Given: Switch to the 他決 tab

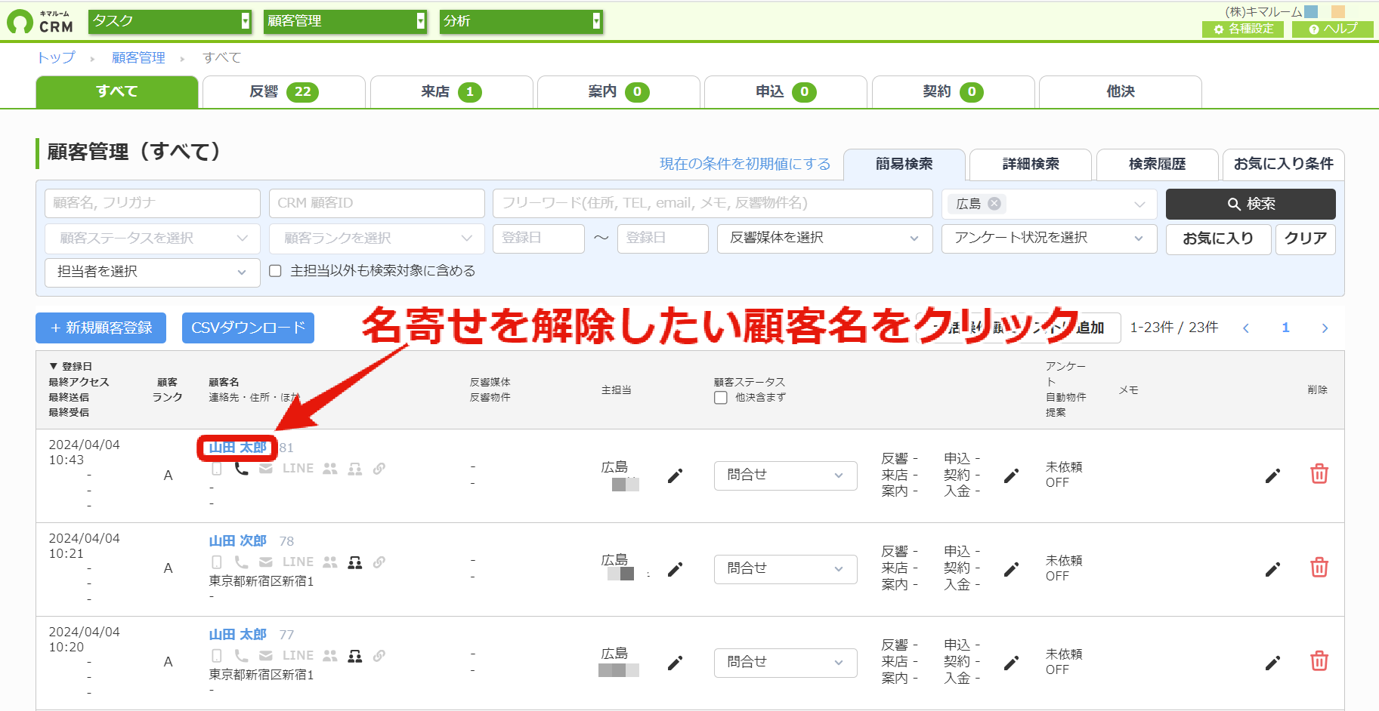Looking at the screenshot, I should click(1121, 92).
